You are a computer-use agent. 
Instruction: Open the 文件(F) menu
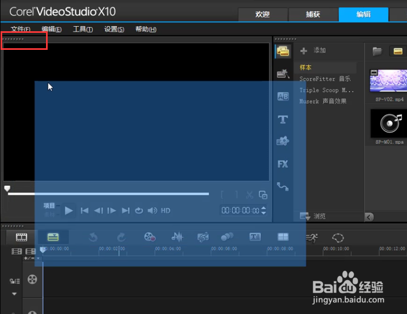pyautogui.click(x=20, y=29)
